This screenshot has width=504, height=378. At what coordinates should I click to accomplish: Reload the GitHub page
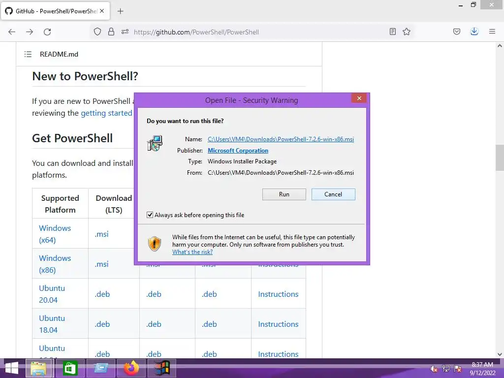[x=47, y=32]
